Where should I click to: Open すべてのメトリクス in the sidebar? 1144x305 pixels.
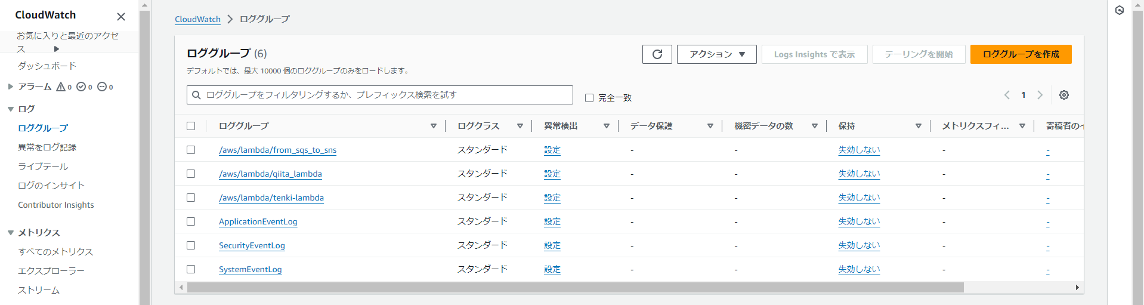55,252
